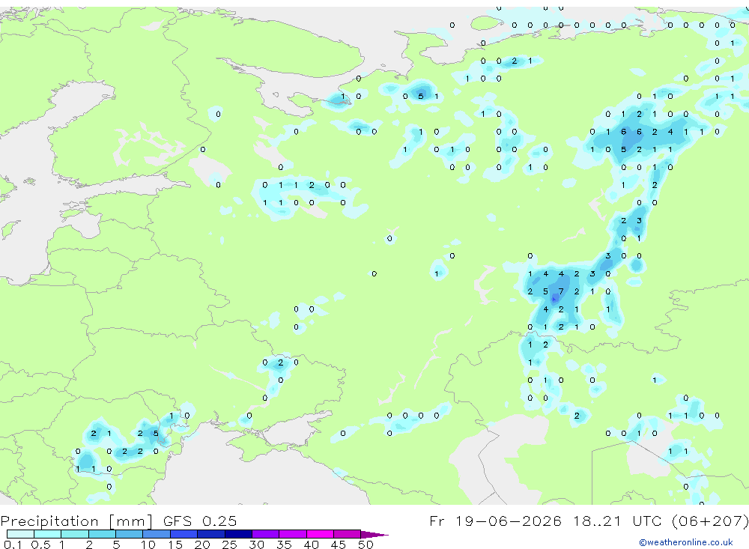The image size is (749, 549).
Task: Click the 7 mm precipitation value on map
Action: click(561, 291)
